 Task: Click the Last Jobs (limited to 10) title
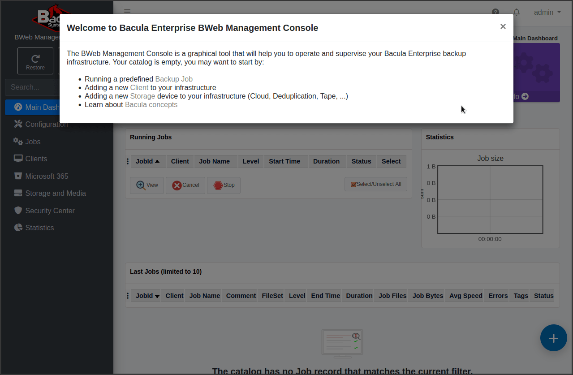tap(166, 272)
